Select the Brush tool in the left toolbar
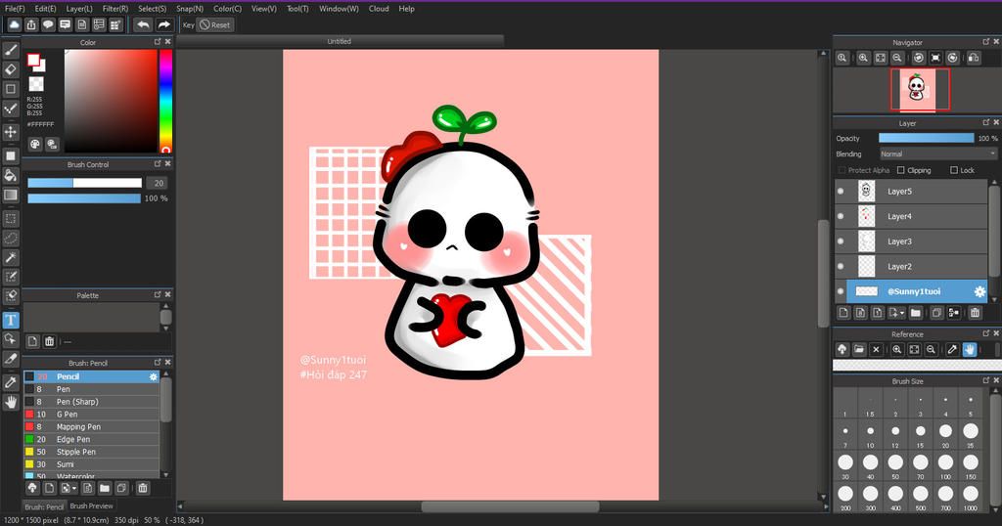Screen dimensions: 1002x526 pyautogui.click(x=10, y=50)
